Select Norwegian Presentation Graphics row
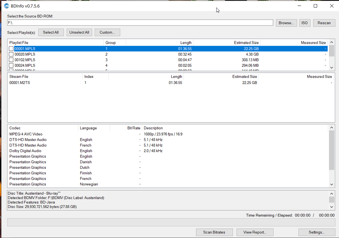339x238 pixels. (x=168, y=184)
